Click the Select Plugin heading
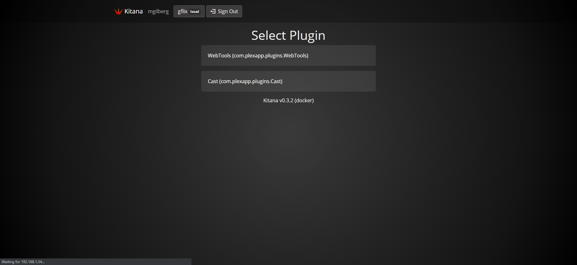 point(288,35)
